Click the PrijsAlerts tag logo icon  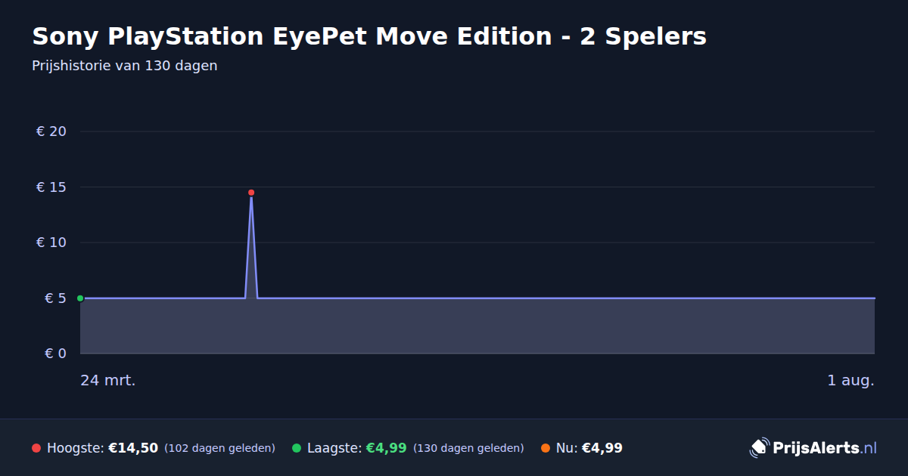pos(759,447)
